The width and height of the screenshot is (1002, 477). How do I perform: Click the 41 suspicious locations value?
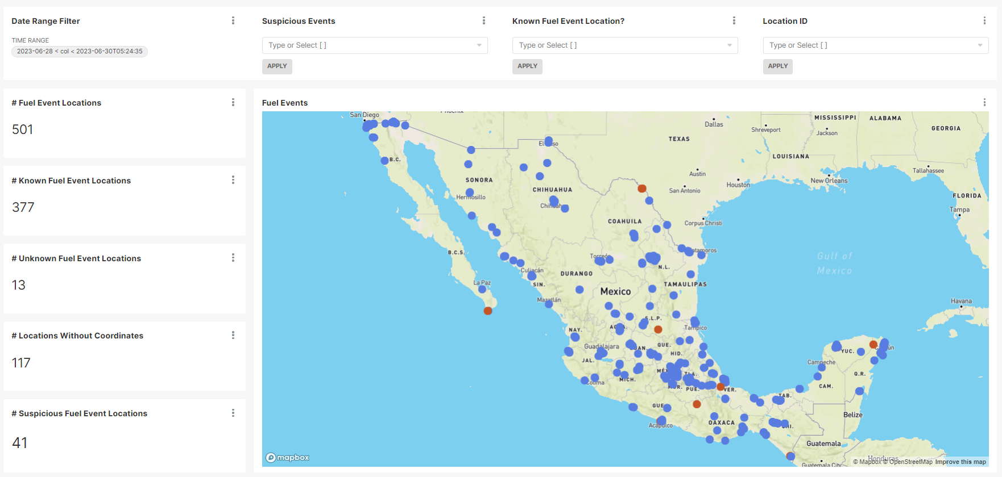pos(20,443)
